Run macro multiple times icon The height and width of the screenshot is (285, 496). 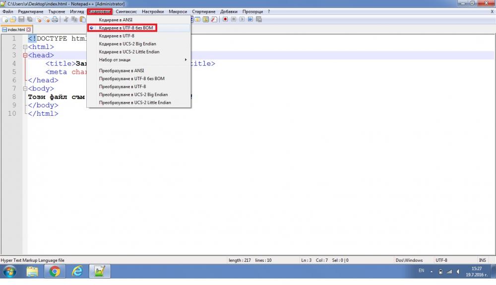[250, 19]
